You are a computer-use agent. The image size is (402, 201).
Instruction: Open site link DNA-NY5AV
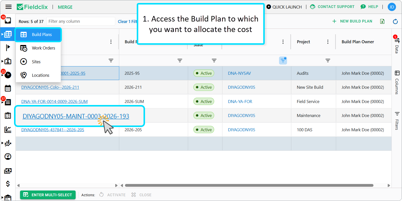click(239, 73)
